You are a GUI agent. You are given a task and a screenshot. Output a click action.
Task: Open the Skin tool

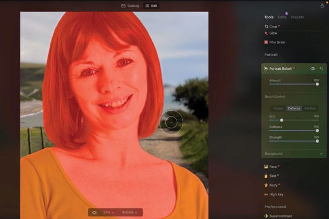pyautogui.click(x=266, y=176)
